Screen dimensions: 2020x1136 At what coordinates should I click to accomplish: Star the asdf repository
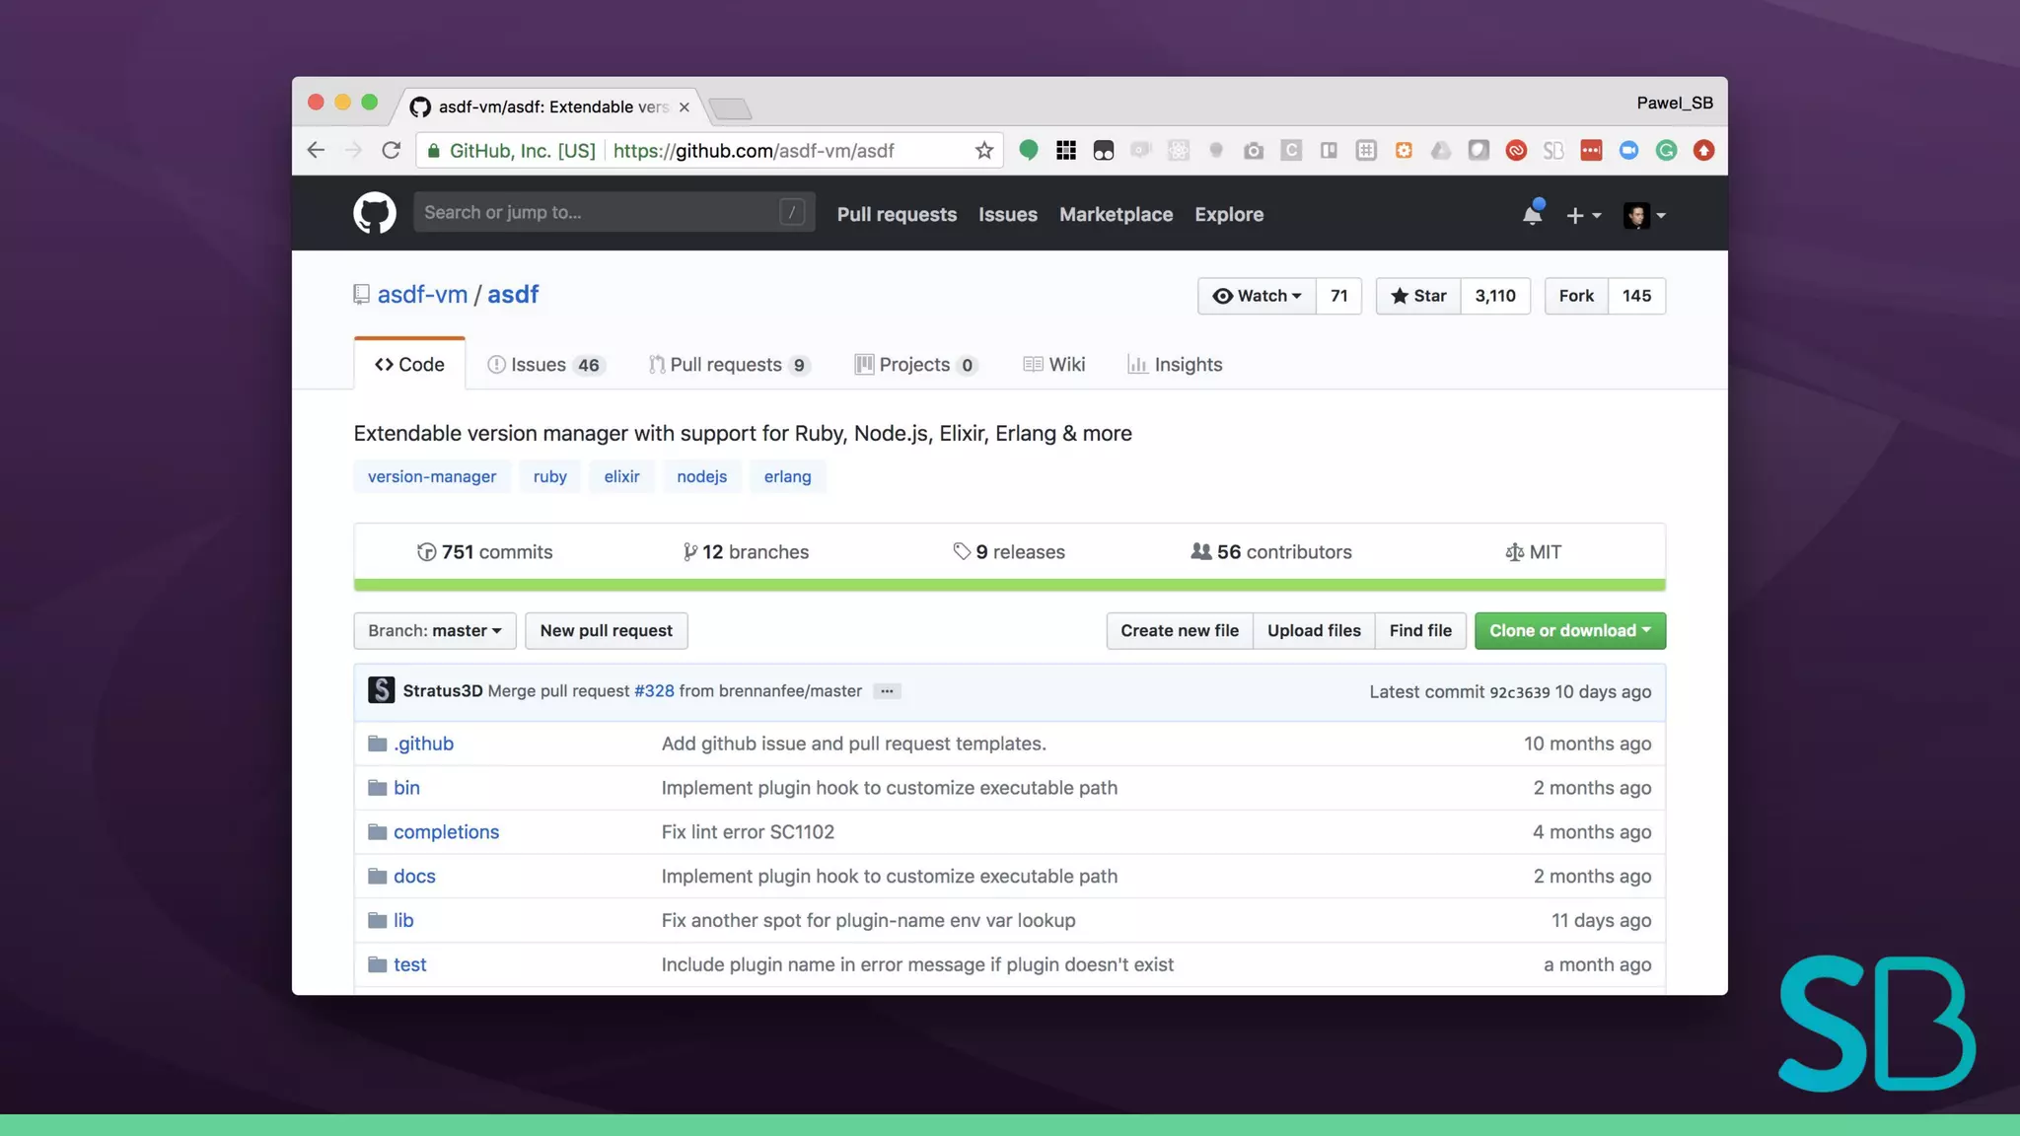pyautogui.click(x=1417, y=296)
